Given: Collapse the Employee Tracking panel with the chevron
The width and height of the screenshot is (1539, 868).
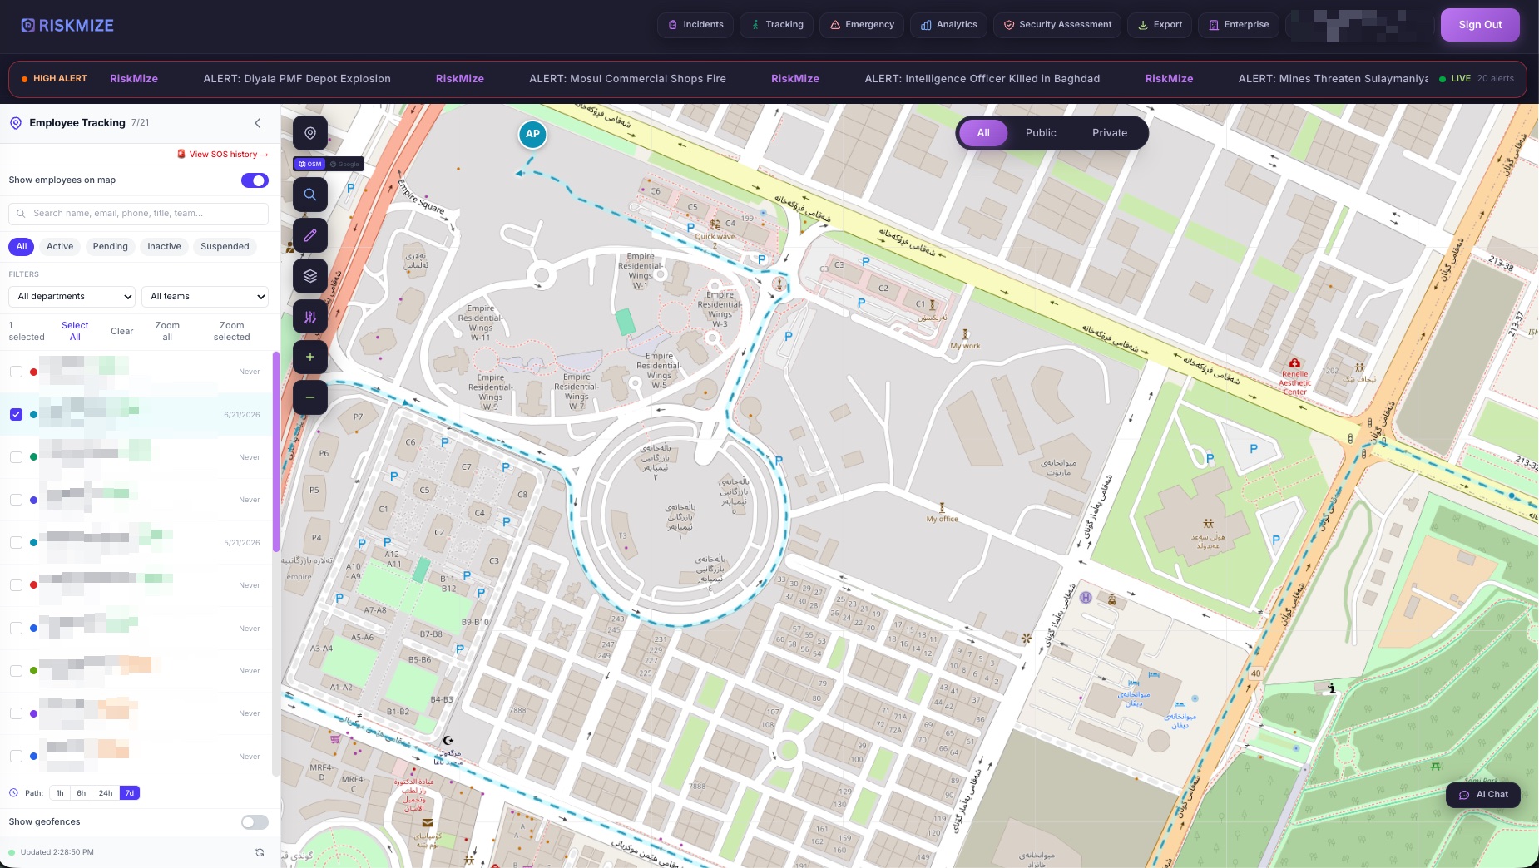Looking at the screenshot, I should click(x=258, y=123).
